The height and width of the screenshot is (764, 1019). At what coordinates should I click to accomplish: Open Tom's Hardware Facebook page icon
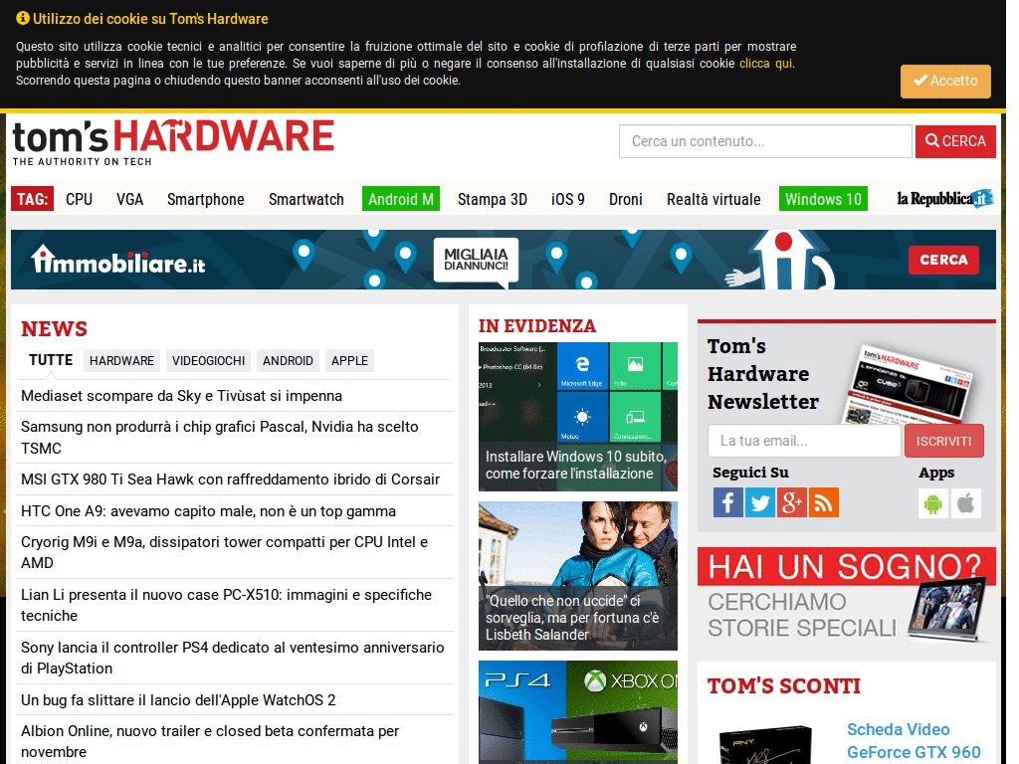click(727, 502)
